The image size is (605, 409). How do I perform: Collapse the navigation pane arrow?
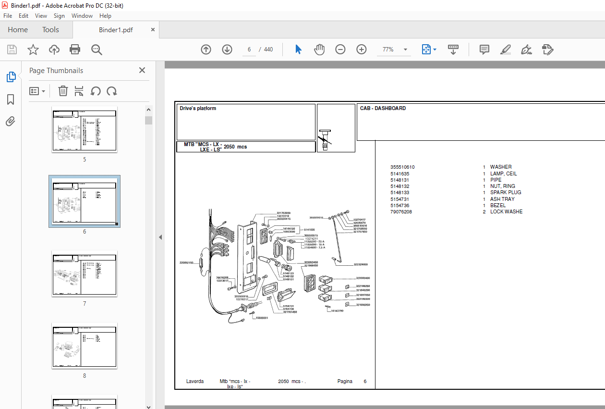pyautogui.click(x=160, y=237)
